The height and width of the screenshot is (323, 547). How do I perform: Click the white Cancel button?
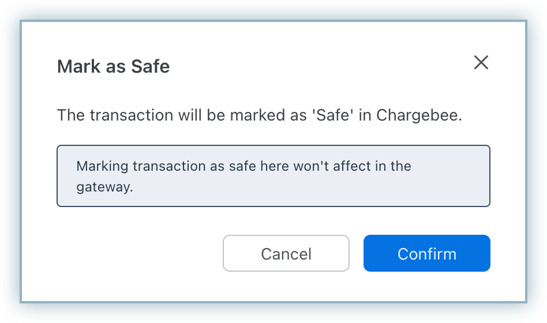coord(286,253)
